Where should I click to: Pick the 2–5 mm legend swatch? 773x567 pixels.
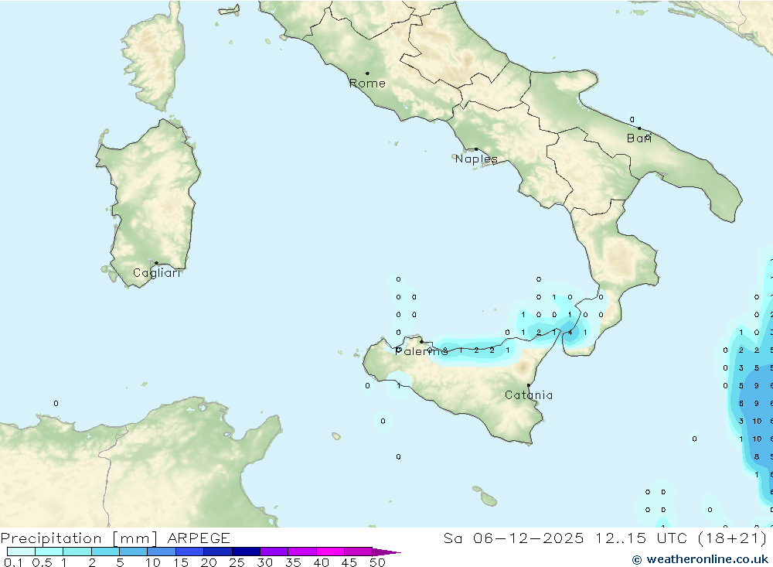[x=105, y=552]
